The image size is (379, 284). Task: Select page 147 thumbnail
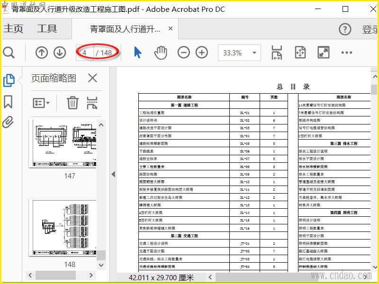tap(63, 143)
